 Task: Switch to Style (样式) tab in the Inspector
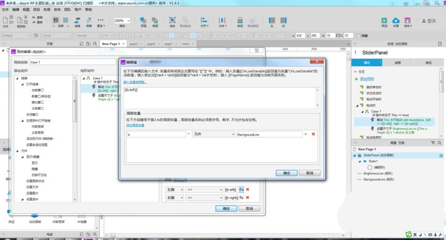(x=428, y=63)
